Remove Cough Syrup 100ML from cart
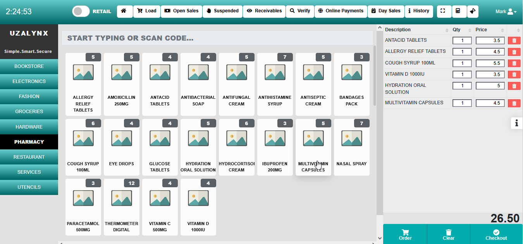Viewport: 523px width, 244px height. pyautogui.click(x=514, y=63)
